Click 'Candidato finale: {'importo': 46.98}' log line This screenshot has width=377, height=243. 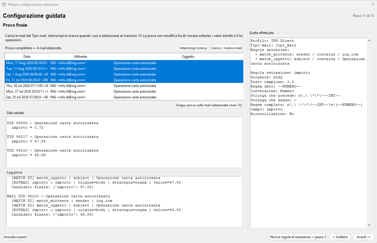click(52, 214)
